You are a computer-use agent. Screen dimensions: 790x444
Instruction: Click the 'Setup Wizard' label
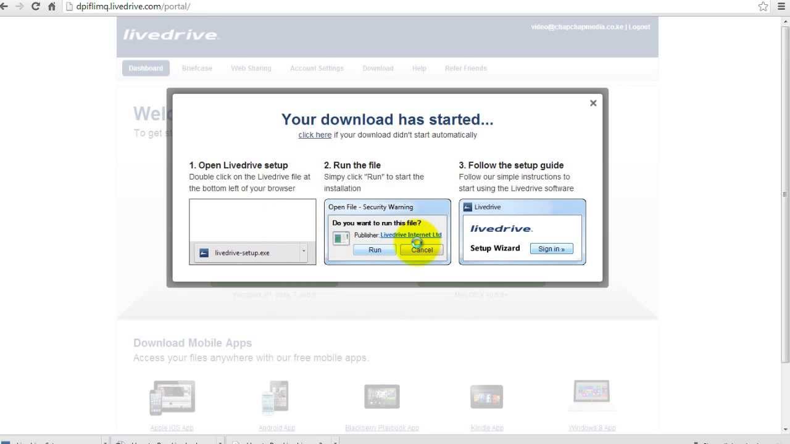pyautogui.click(x=495, y=249)
